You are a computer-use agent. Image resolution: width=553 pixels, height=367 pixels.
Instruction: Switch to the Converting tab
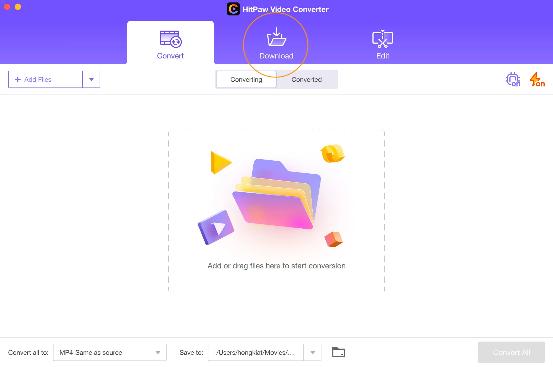246,79
